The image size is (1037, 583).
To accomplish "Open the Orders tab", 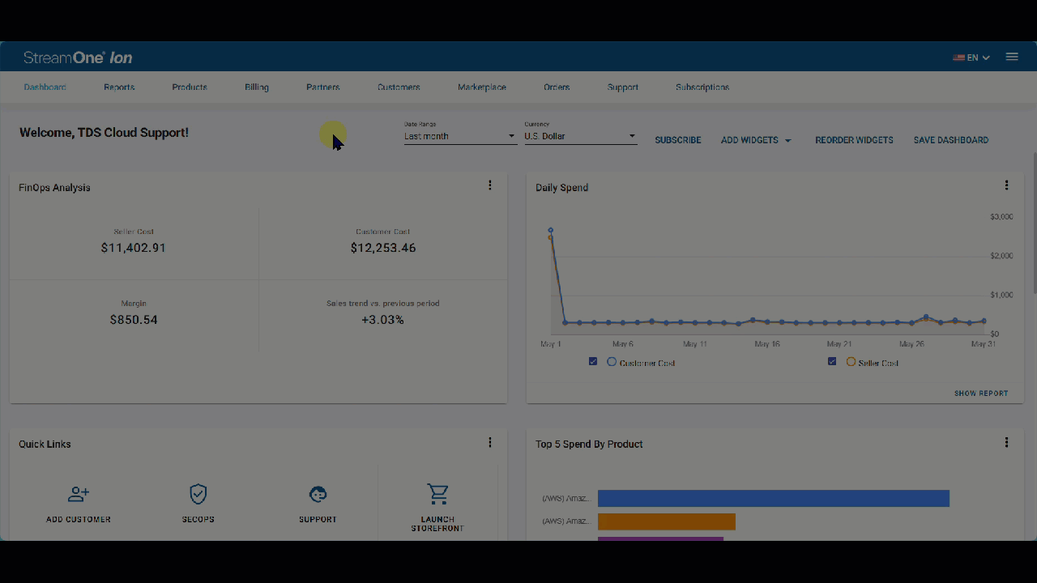I will [x=557, y=87].
